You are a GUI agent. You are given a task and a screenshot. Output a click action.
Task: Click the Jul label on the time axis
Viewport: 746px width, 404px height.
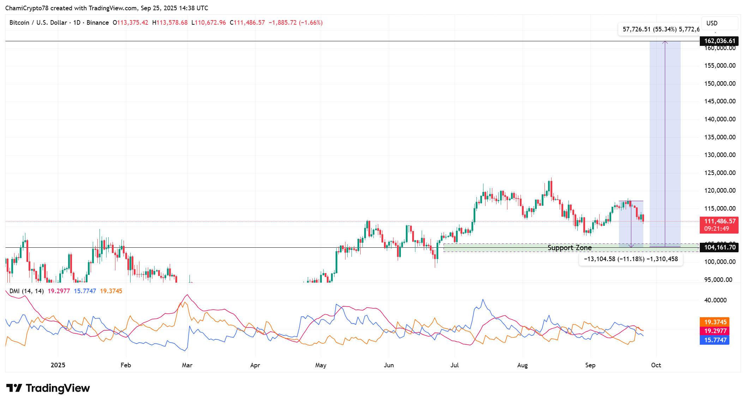[455, 365]
